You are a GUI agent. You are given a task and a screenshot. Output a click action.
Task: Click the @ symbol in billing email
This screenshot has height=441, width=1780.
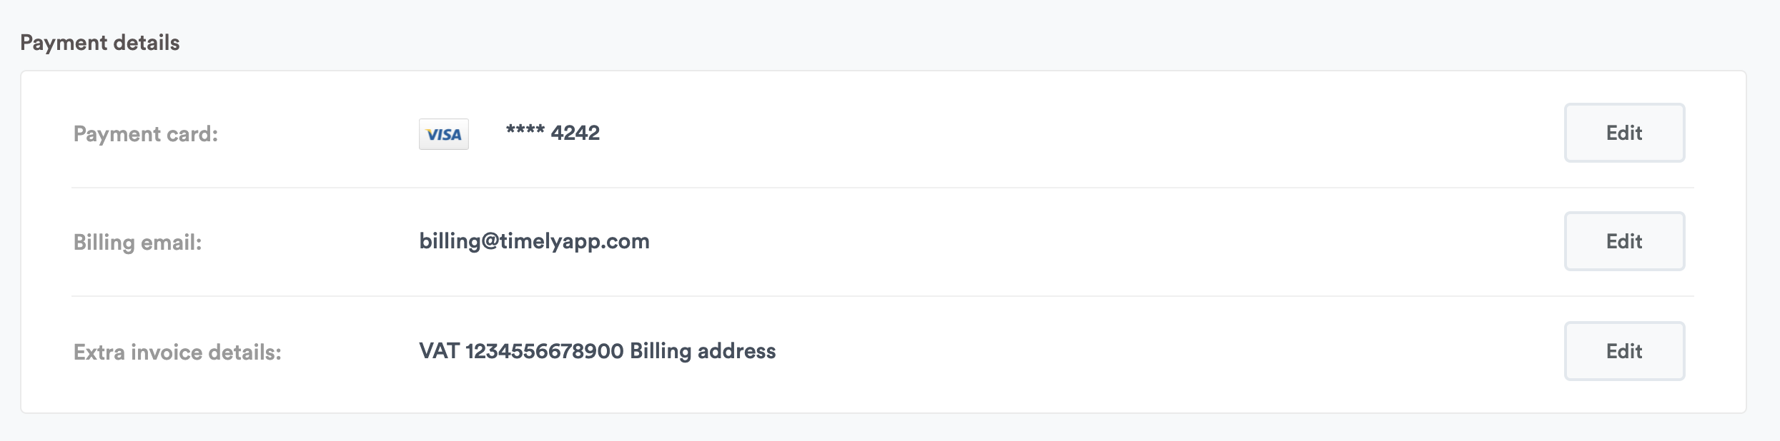pos(490,242)
